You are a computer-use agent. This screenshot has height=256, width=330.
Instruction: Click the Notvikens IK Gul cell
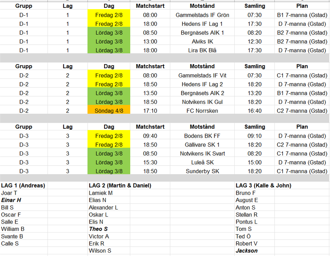pyautogui.click(x=202, y=102)
